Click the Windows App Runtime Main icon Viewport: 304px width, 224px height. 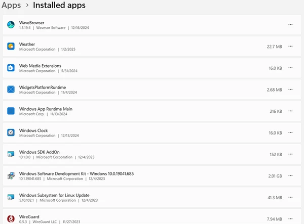11,111
